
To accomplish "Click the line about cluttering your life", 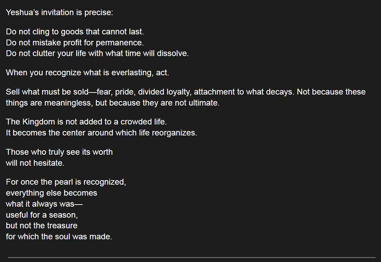I will pos(97,54).
